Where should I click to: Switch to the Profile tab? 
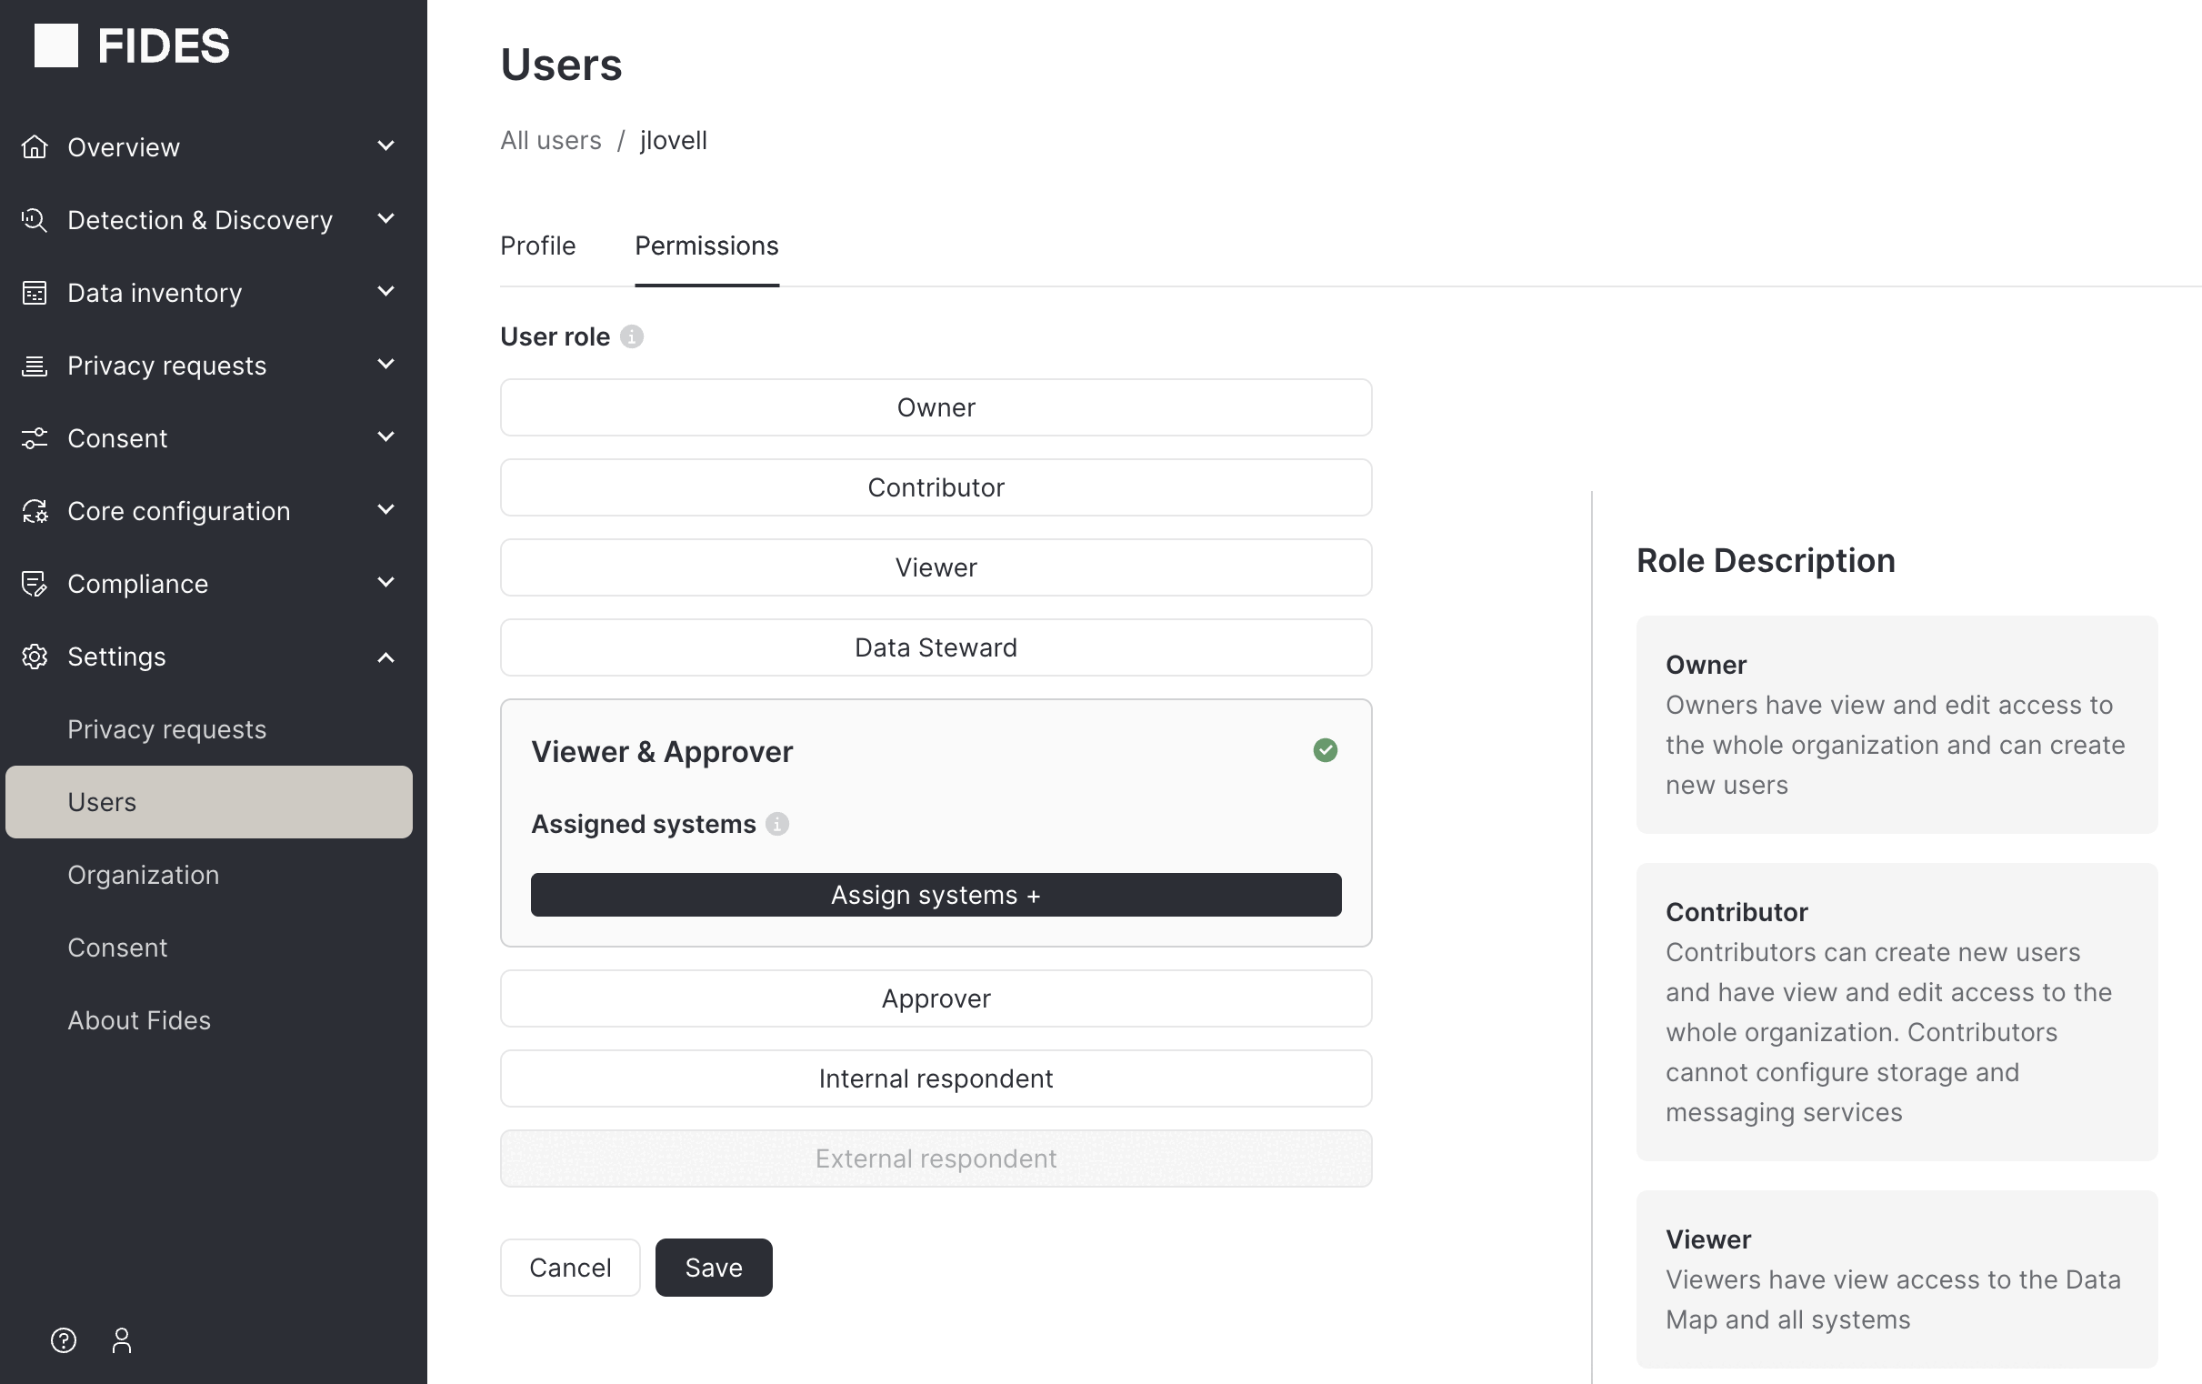tap(537, 246)
